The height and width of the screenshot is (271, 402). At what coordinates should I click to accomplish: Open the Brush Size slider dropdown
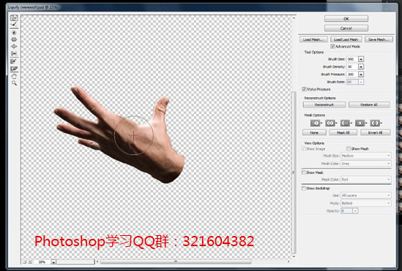361,59
